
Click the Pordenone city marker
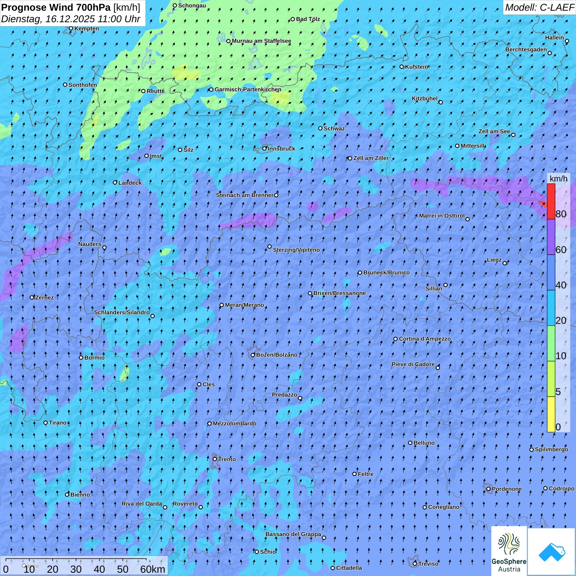click(488, 489)
